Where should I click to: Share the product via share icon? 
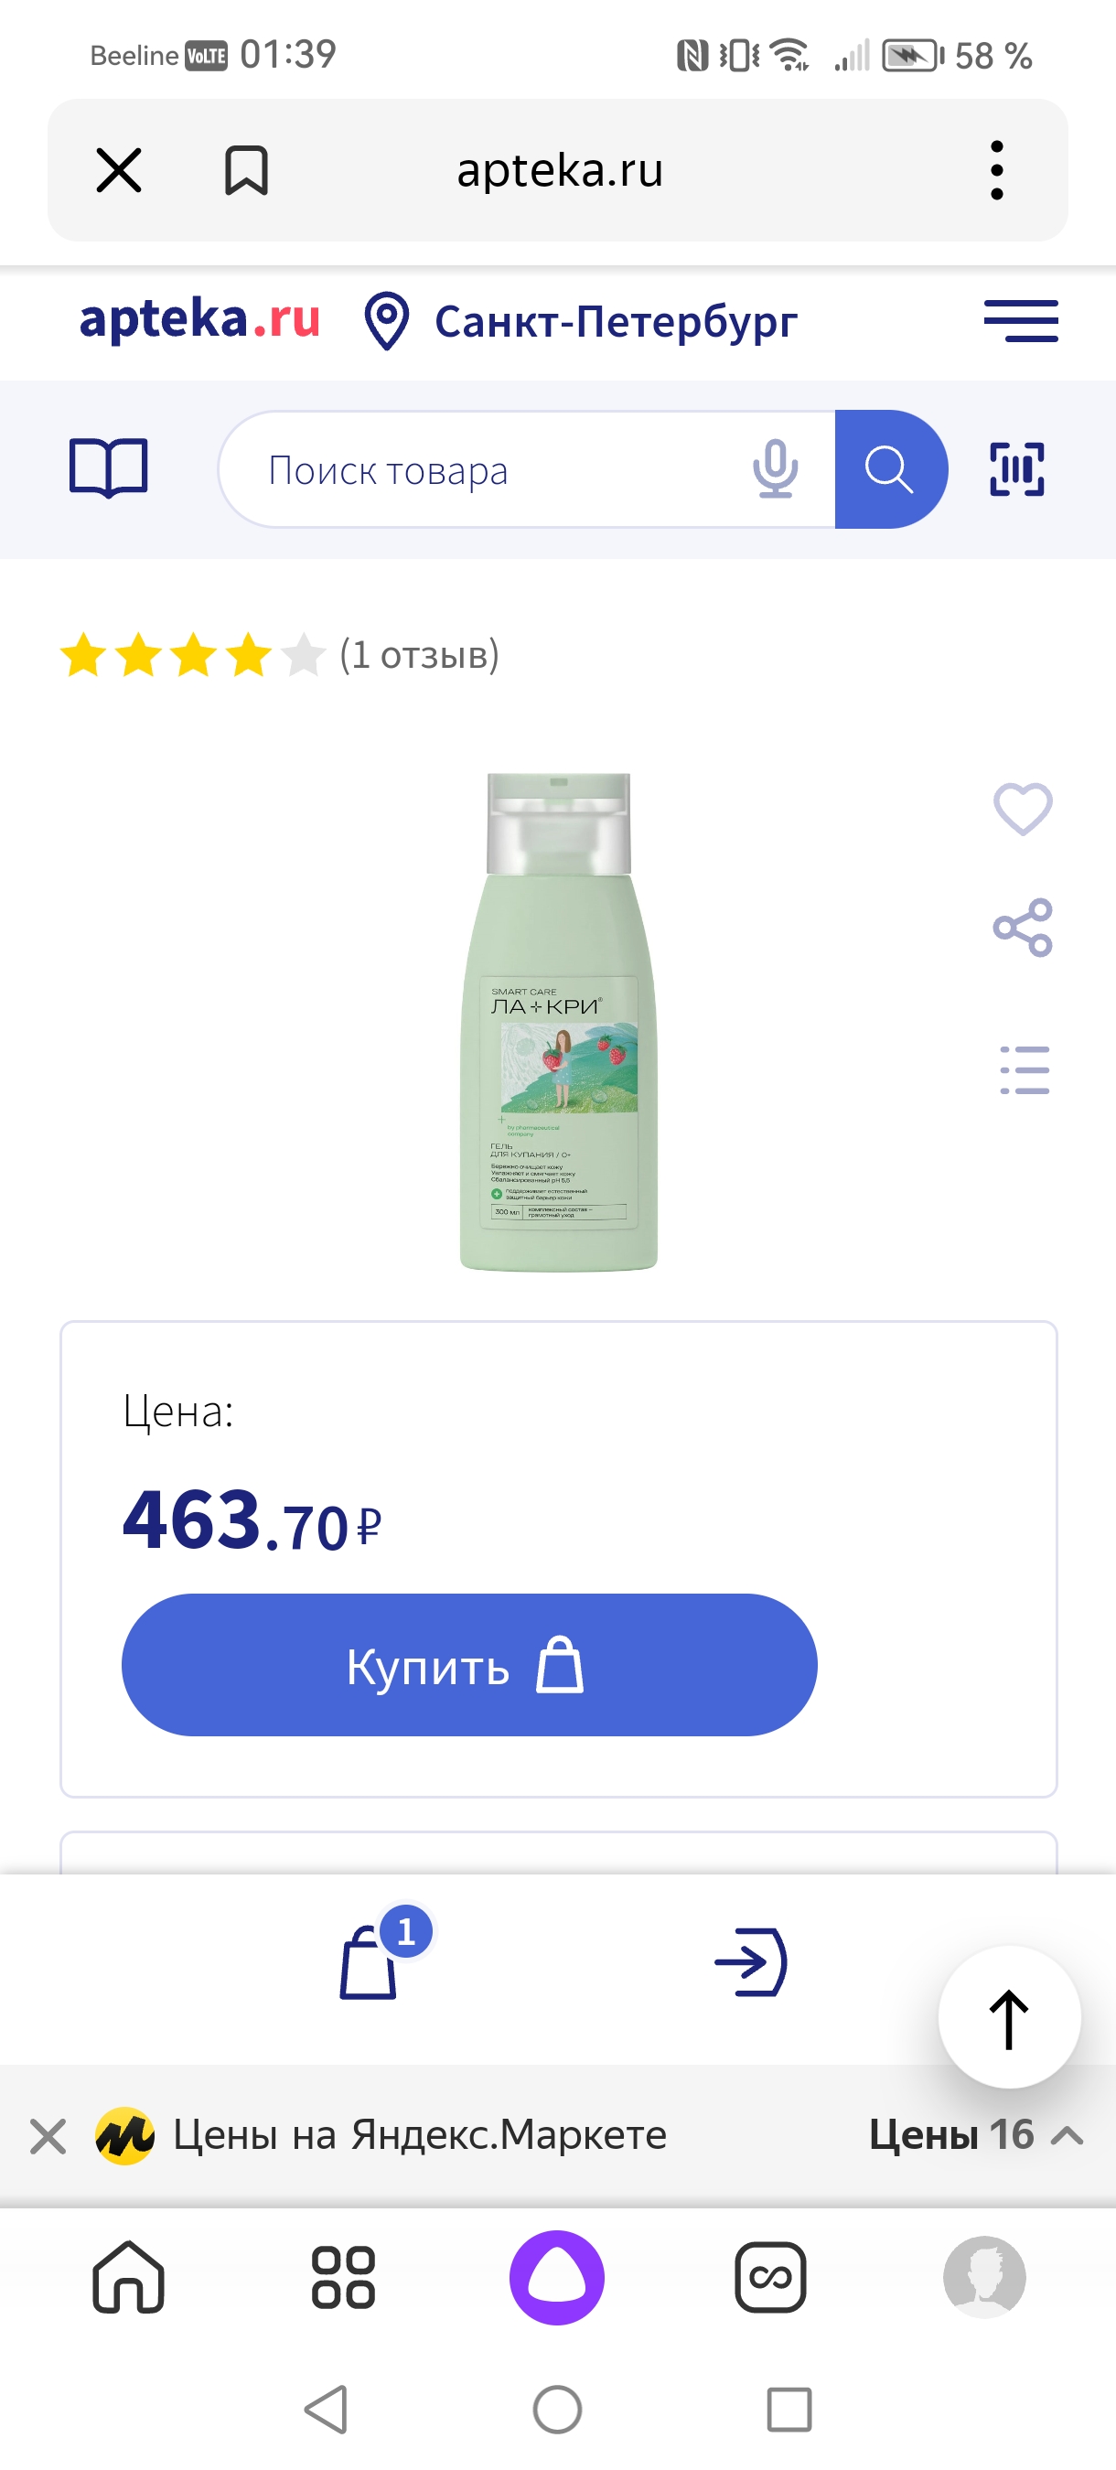coord(1023,928)
